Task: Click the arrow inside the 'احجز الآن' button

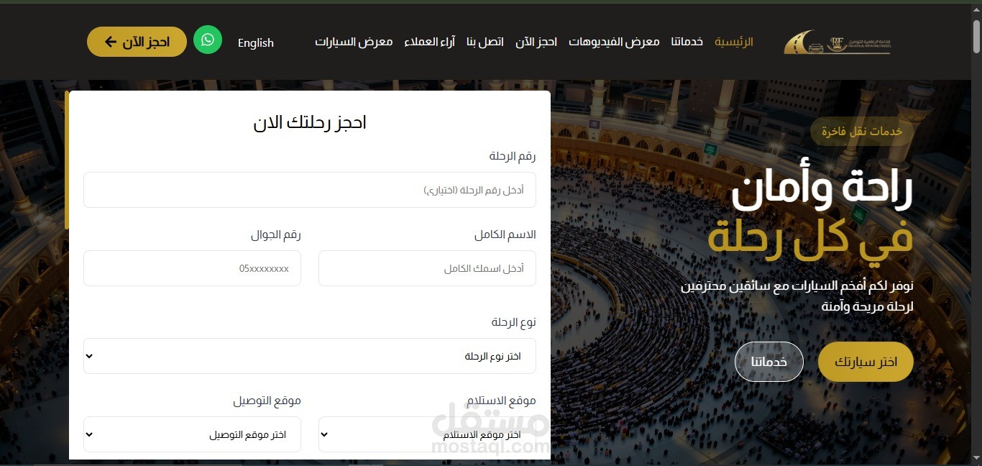Action: point(110,42)
